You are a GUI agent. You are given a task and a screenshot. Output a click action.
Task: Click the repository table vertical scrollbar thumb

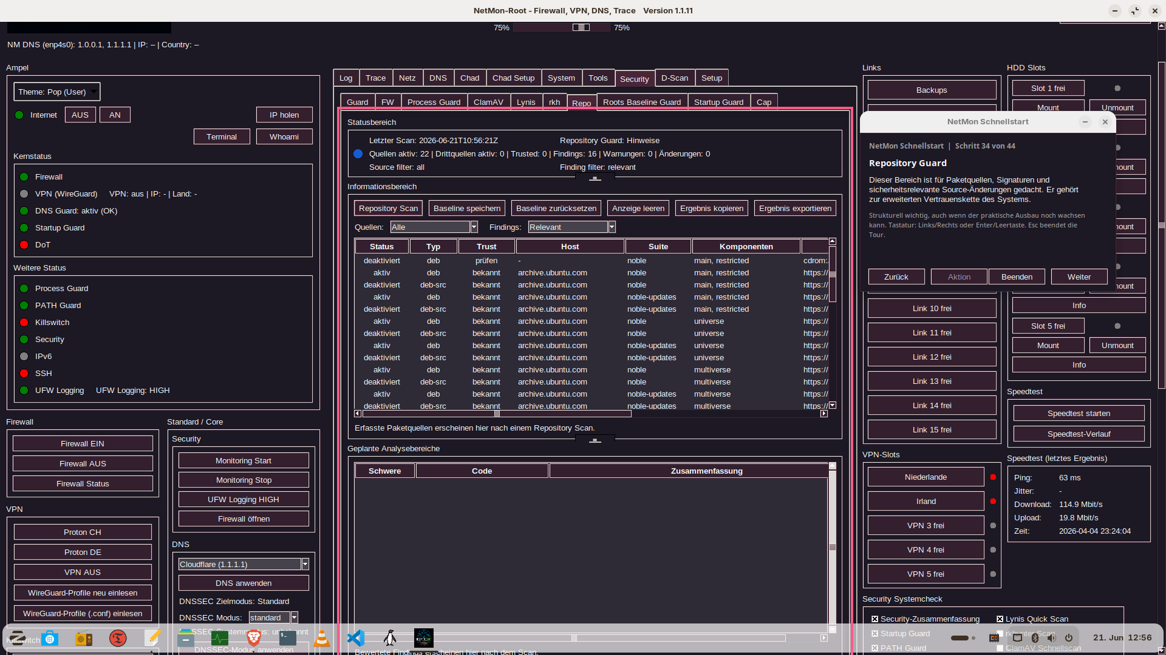pyautogui.click(x=833, y=274)
